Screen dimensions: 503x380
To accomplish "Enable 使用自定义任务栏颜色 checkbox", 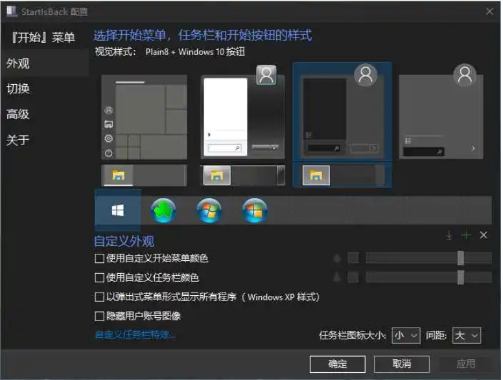I will coord(99,278).
